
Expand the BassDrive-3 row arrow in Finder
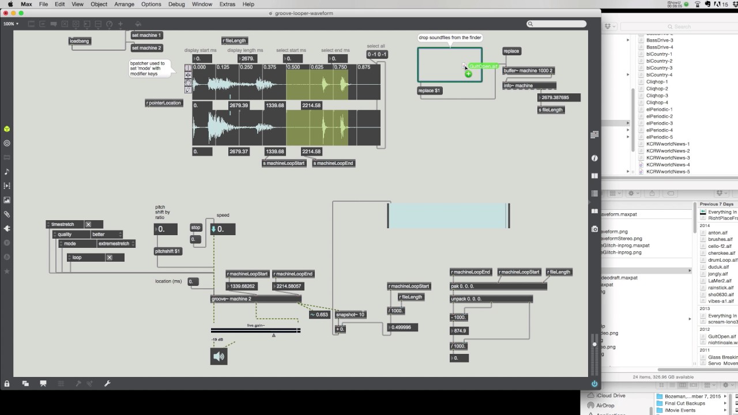(x=628, y=40)
